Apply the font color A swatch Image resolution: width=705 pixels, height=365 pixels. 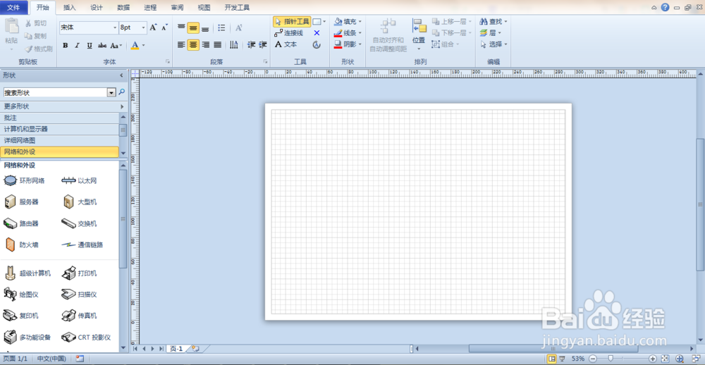[135, 45]
